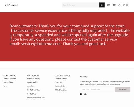Open the shopping bag cart icon
Image resolution: width=134 pixels, height=107 pixels.
(125, 5)
